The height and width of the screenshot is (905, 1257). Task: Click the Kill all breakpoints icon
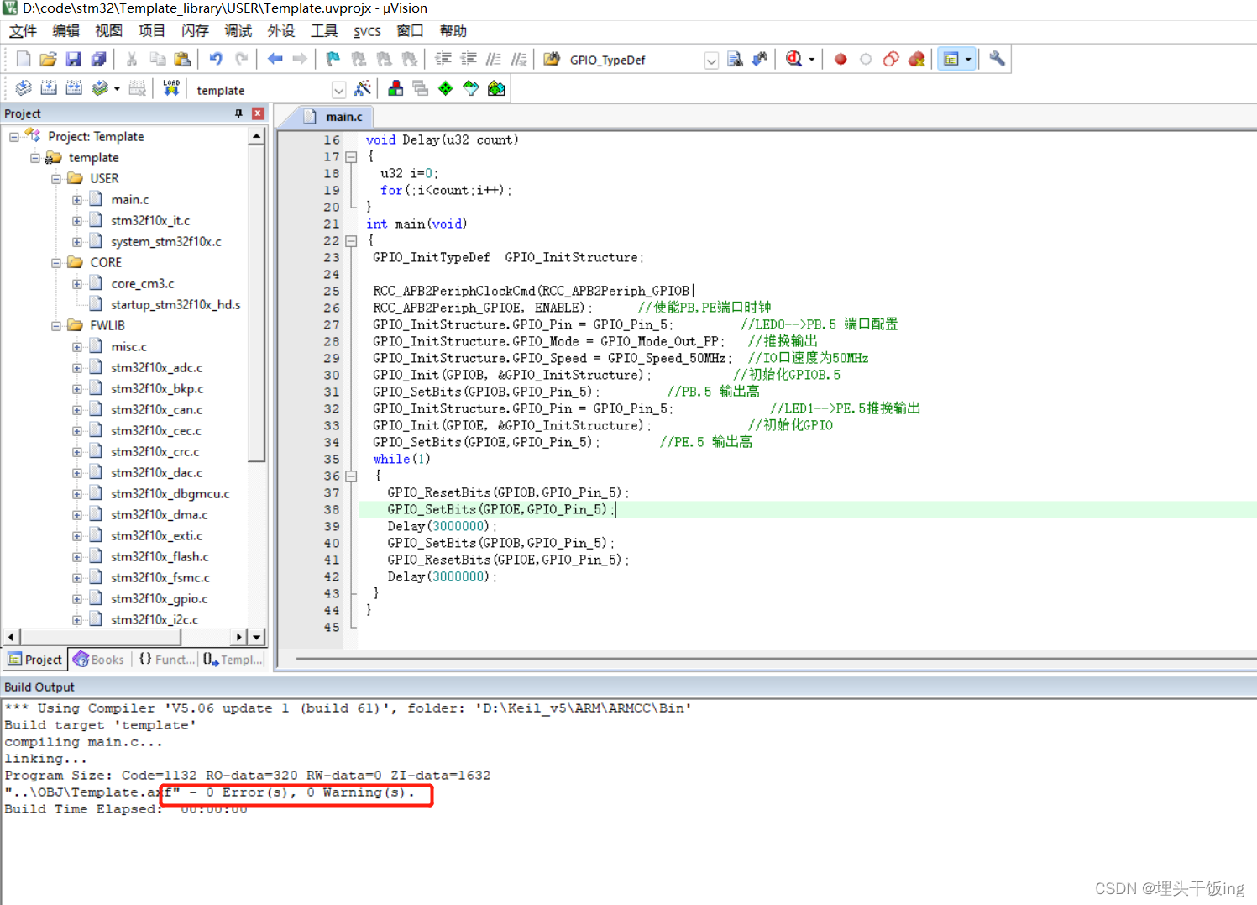[916, 59]
